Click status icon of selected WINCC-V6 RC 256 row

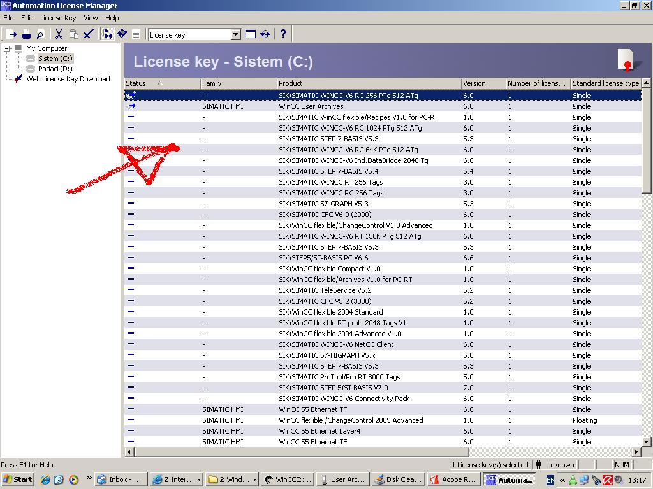pyautogui.click(x=131, y=96)
